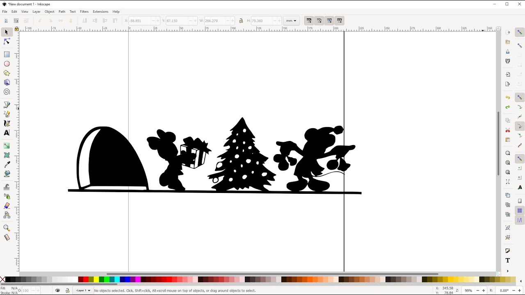
Task: Select the Text tool in toolbox
Action: [7, 133]
